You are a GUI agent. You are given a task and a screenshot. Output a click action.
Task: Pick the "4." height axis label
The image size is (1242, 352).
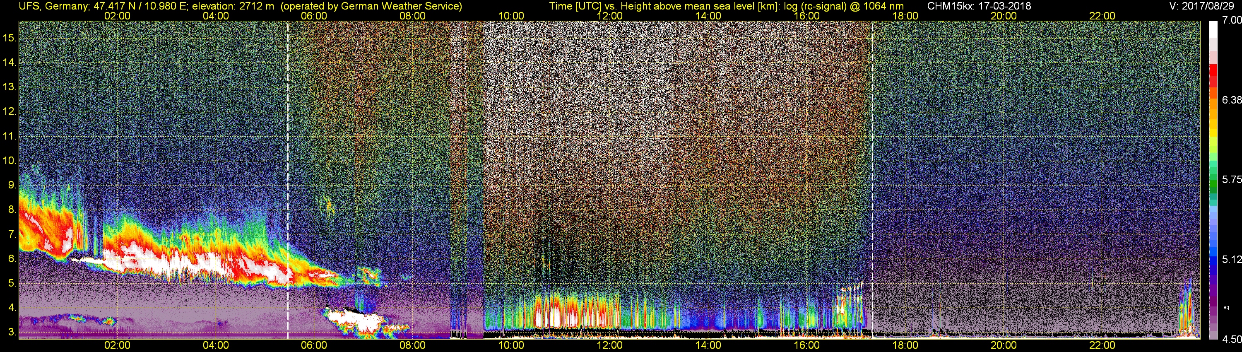[12, 308]
